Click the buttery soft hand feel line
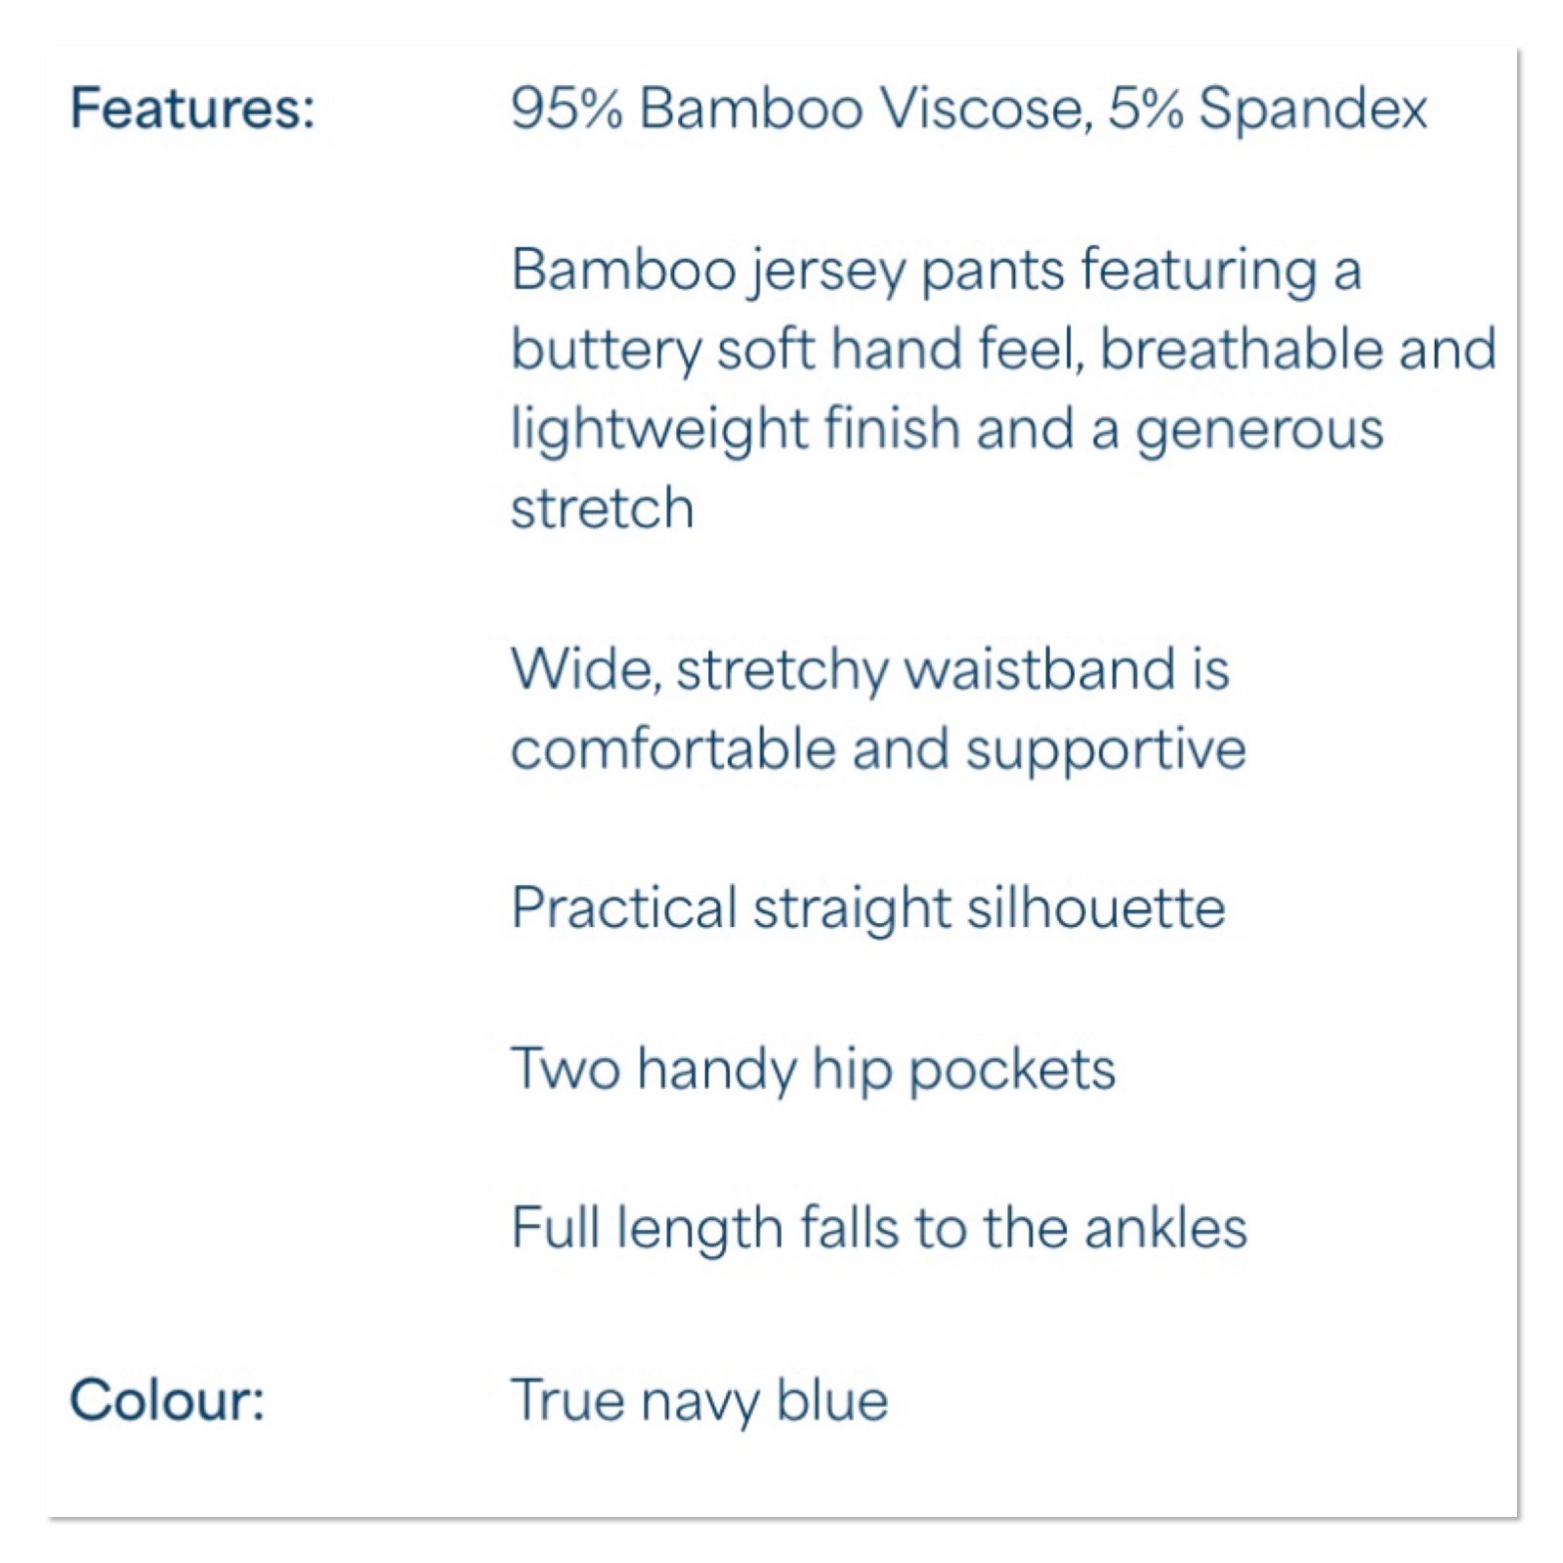The image size is (1563, 1563). pyautogui.click(x=1003, y=350)
